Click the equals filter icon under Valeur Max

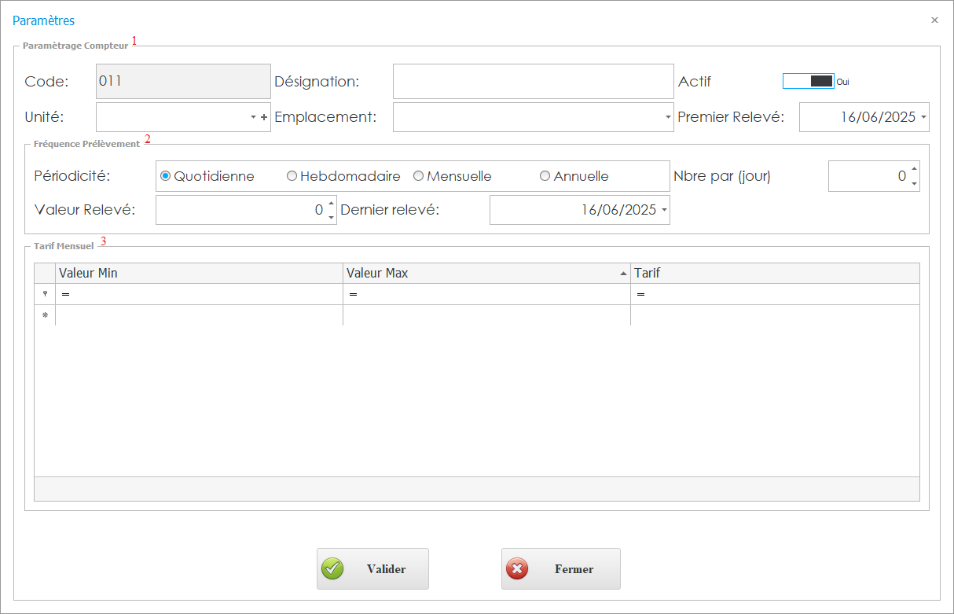(x=353, y=293)
